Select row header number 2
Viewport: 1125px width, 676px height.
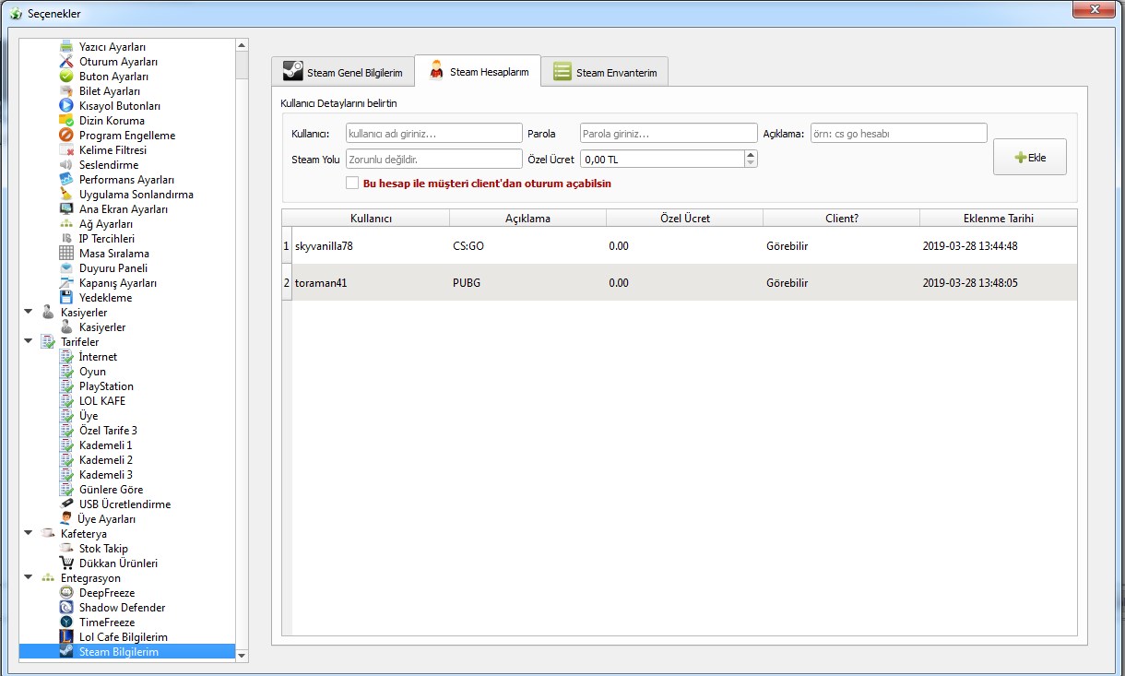tap(286, 283)
